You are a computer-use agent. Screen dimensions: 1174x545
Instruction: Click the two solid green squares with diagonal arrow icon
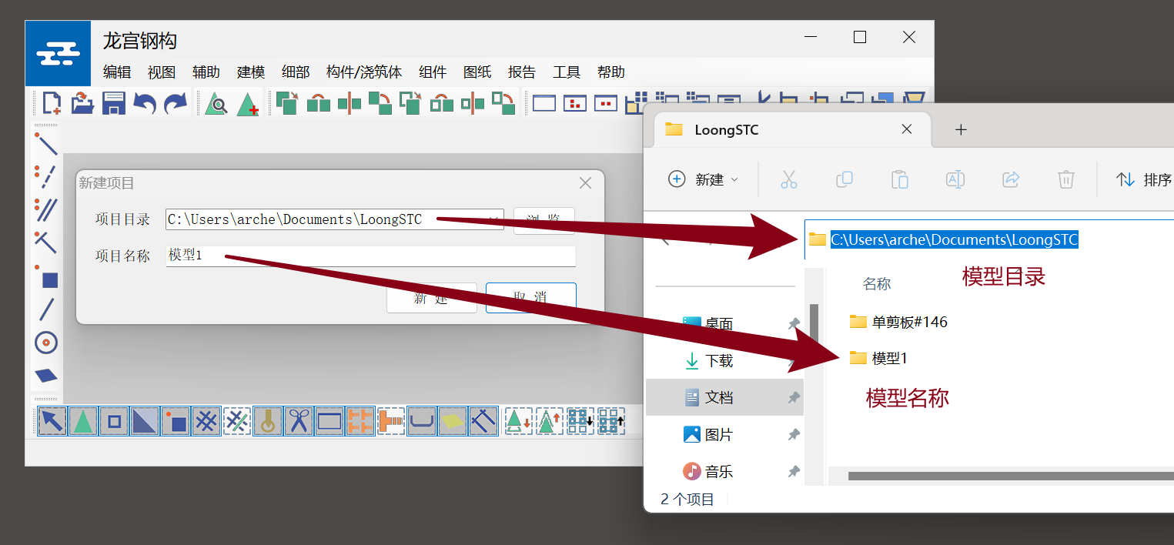(x=287, y=102)
